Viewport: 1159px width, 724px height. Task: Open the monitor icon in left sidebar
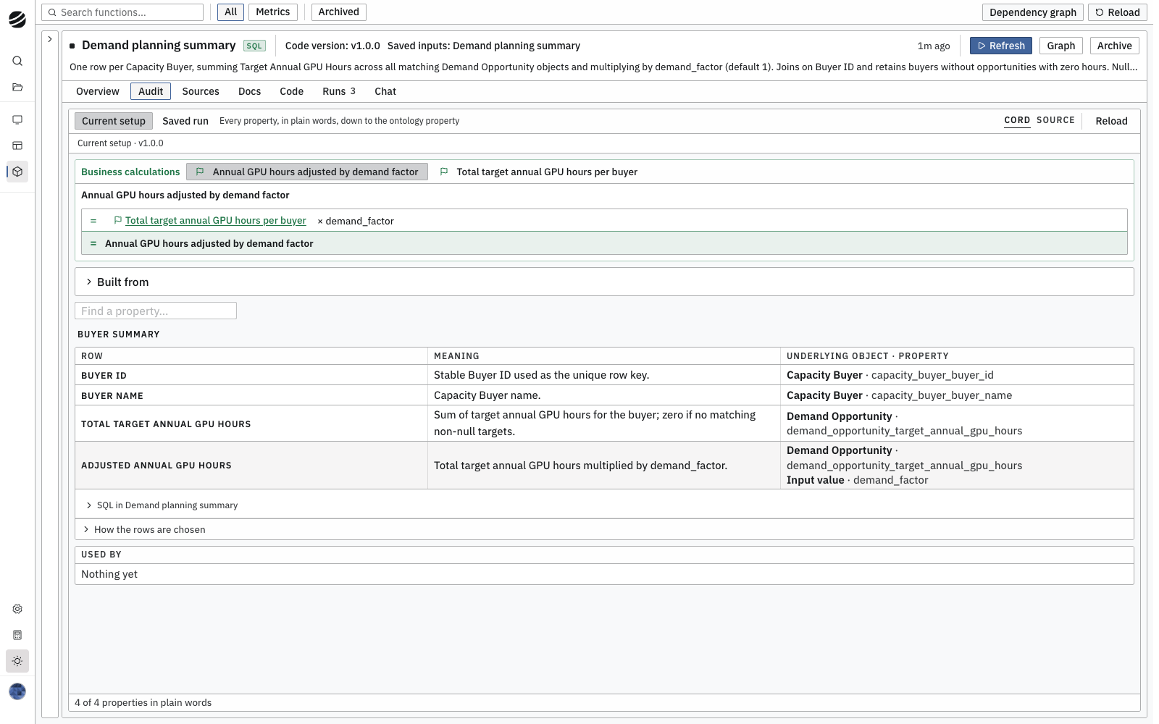click(x=17, y=119)
